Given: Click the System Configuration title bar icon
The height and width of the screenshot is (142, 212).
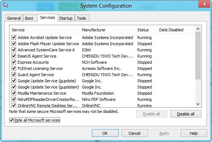Looking at the screenshot, I should pyautogui.click(x=5, y=5).
